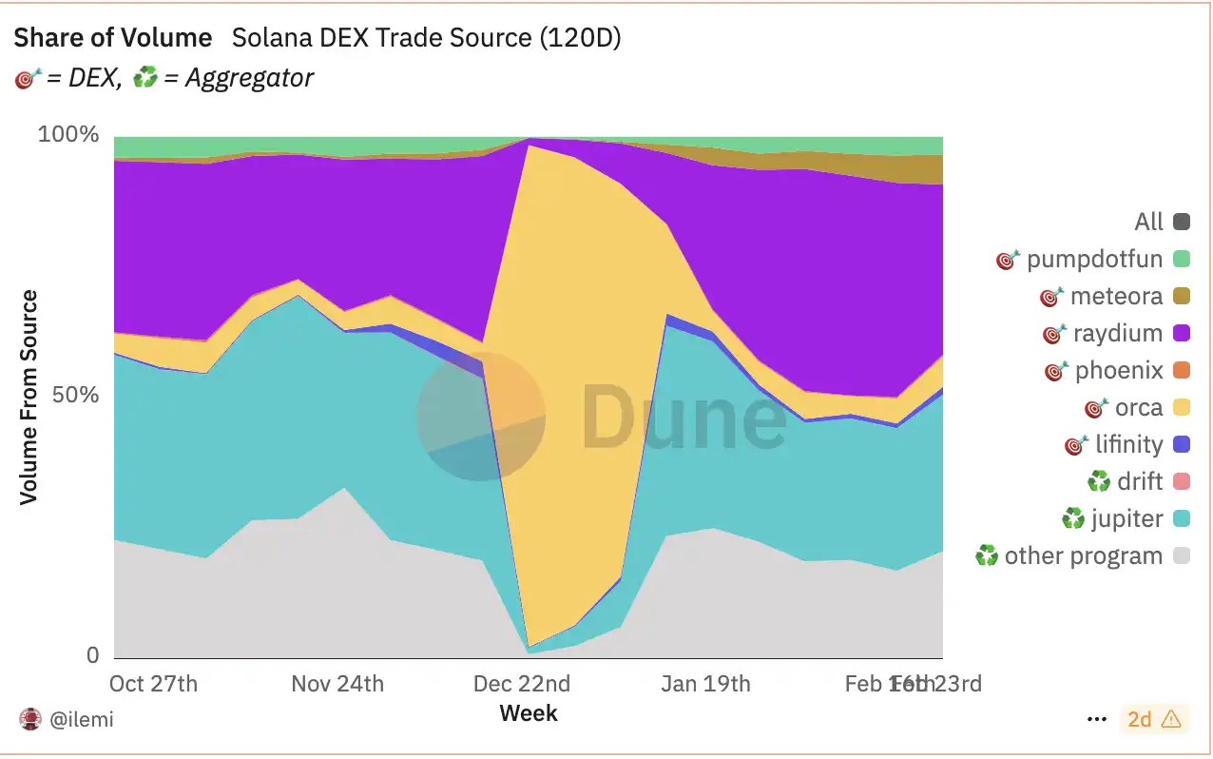Open the three-dot more options menu
This screenshot has width=1213, height=759.
[1096, 719]
